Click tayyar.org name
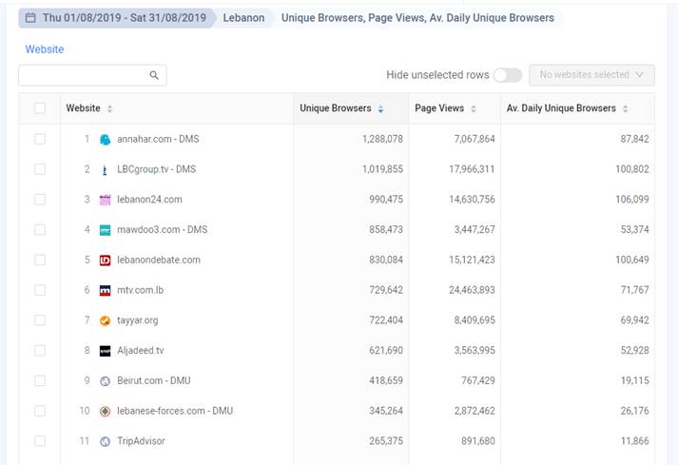678x465 pixels. click(138, 320)
